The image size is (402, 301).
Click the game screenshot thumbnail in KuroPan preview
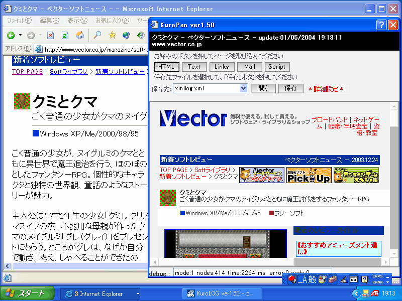226,244
